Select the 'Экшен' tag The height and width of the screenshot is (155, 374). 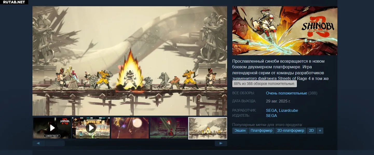point(240,131)
